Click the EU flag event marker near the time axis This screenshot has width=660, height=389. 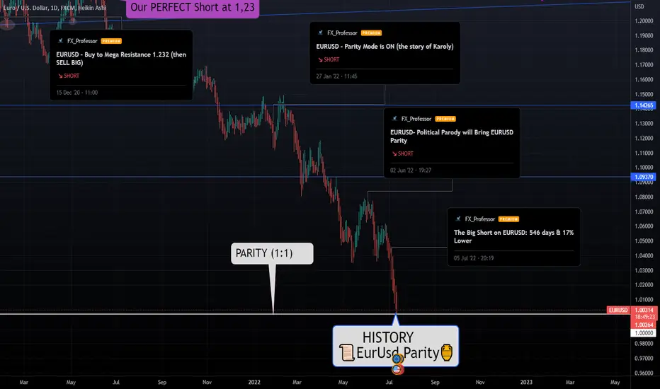click(397, 359)
